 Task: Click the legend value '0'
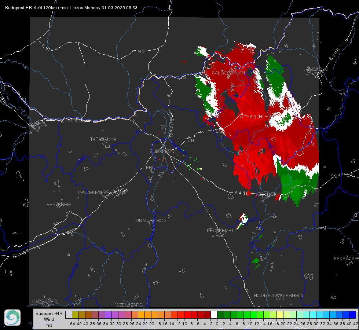pos(217,324)
